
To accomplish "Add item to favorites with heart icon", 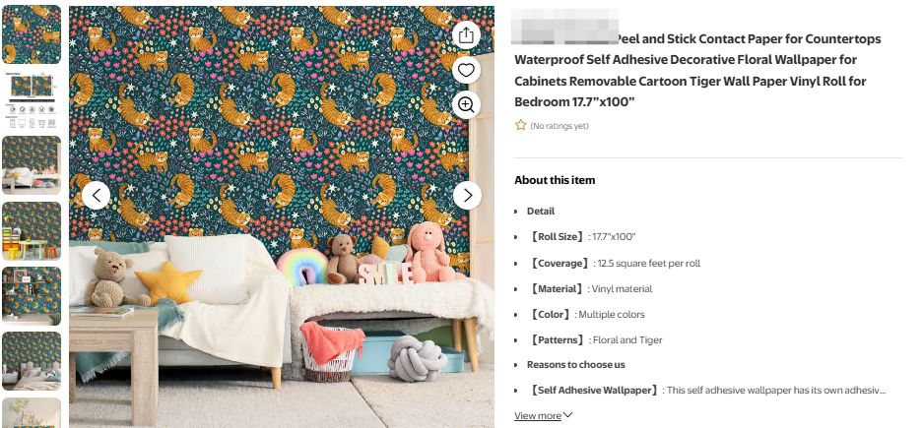I will point(466,71).
